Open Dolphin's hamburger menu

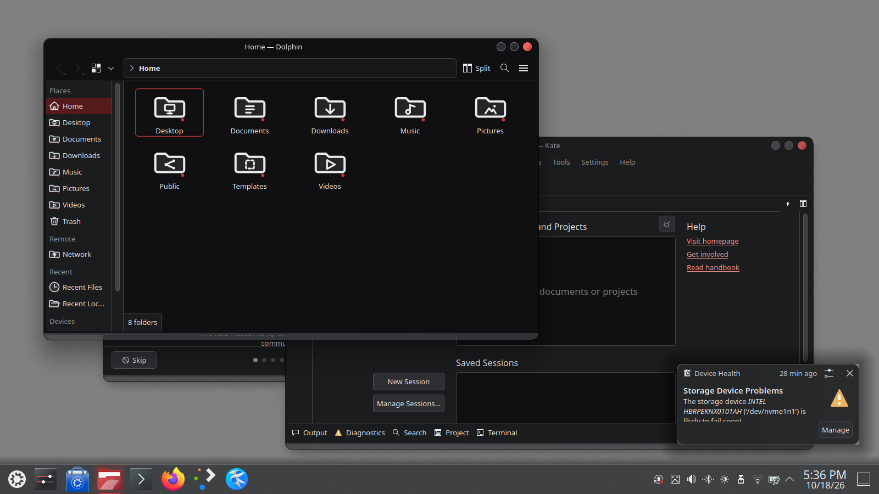pos(524,68)
